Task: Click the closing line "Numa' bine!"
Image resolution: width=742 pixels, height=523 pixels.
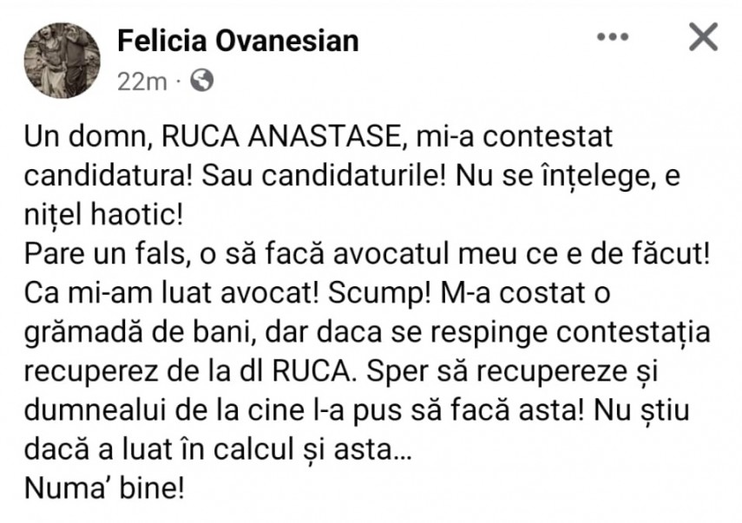Action: click(x=104, y=487)
